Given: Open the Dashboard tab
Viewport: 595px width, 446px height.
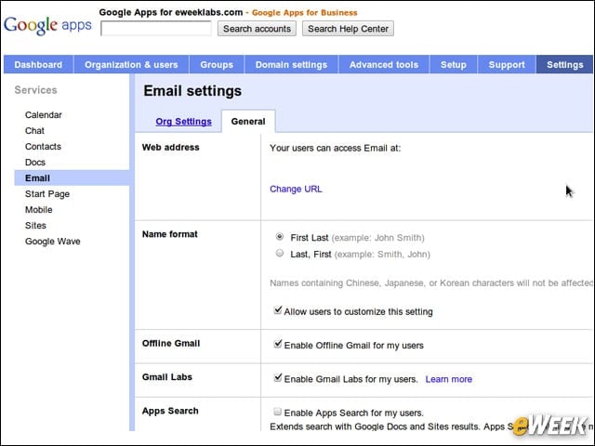Looking at the screenshot, I should [38, 64].
